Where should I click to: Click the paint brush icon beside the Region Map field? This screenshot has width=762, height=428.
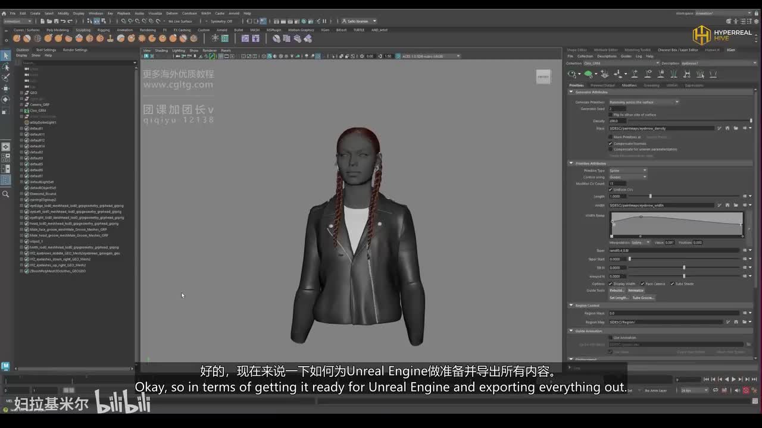(x=727, y=322)
